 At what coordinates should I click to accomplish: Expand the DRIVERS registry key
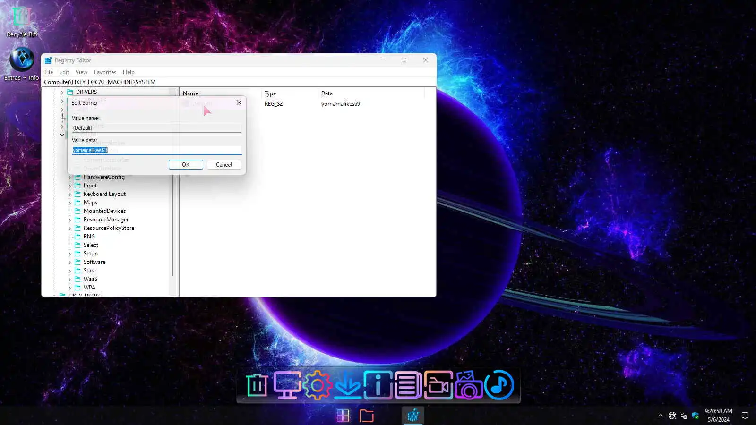pyautogui.click(x=62, y=92)
